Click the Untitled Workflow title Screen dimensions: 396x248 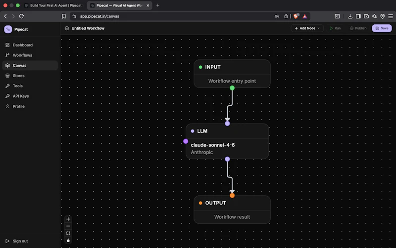(88, 28)
